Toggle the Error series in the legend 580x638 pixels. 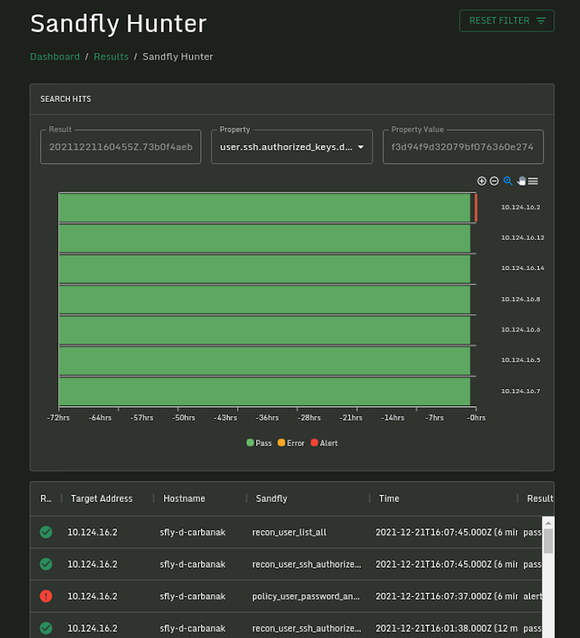291,442
